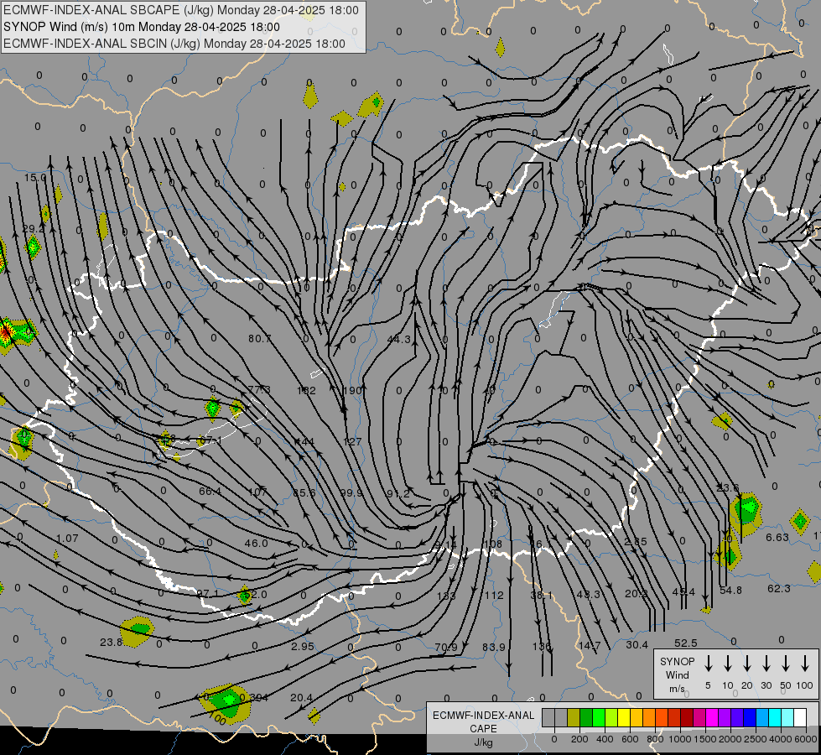Click the wind legend arrow above 20
Screen dimensions: 821x755
[746, 664]
